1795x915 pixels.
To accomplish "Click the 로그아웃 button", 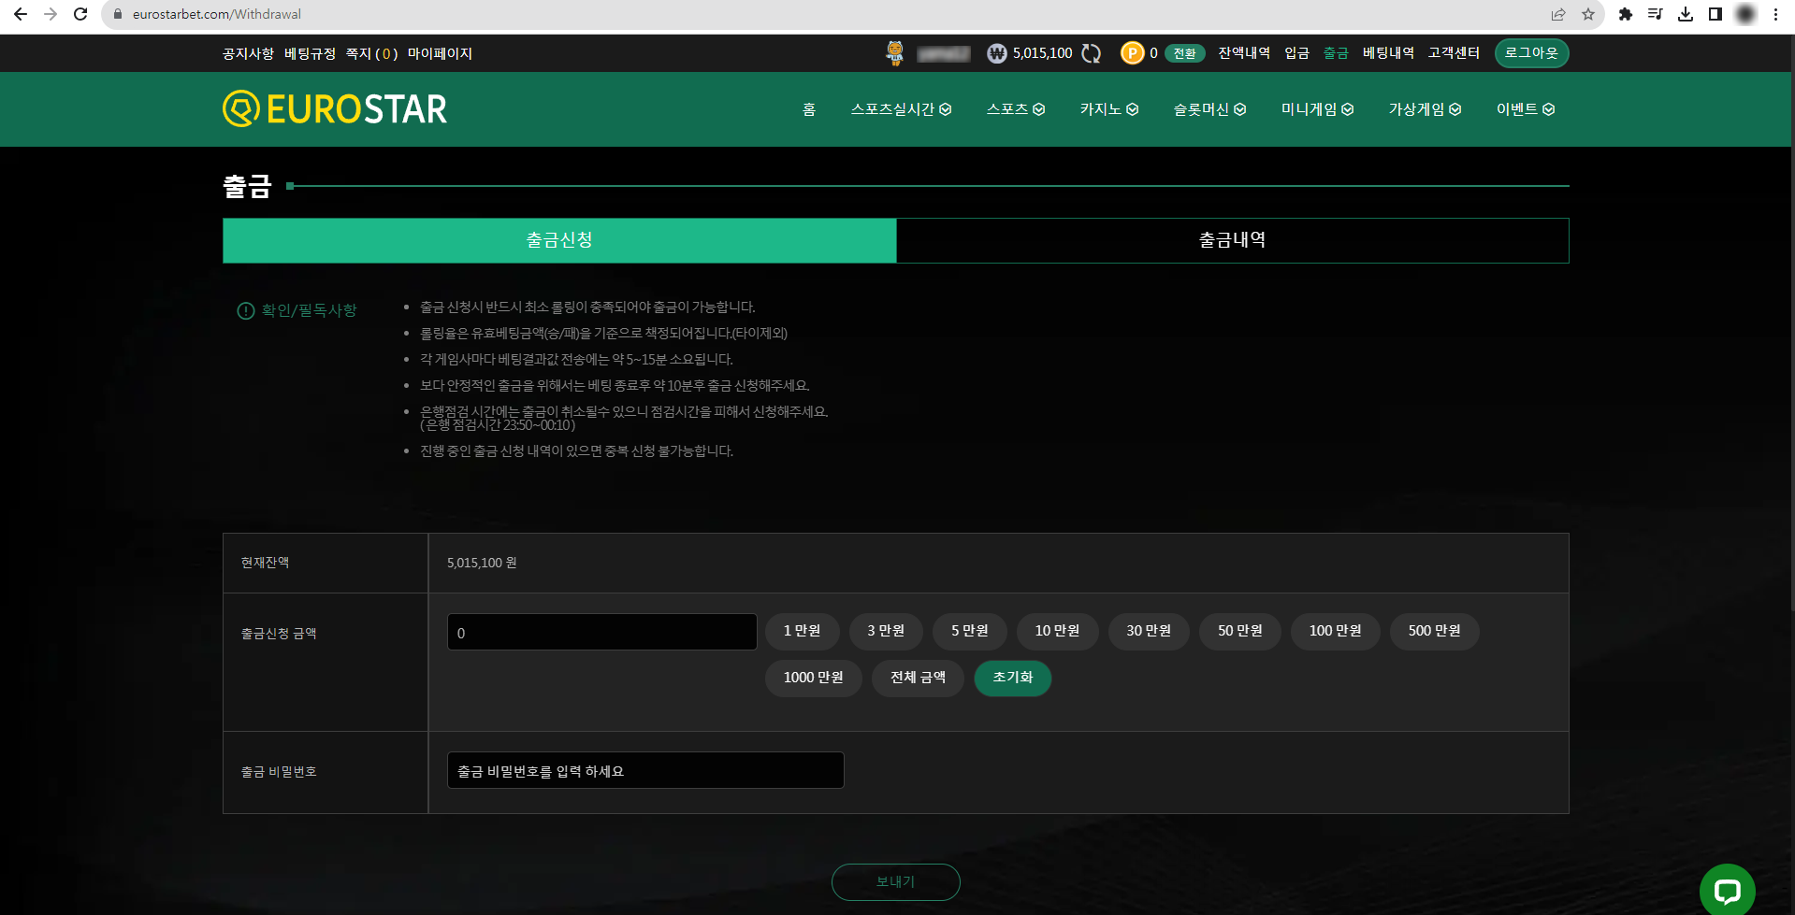I will pyautogui.click(x=1531, y=53).
